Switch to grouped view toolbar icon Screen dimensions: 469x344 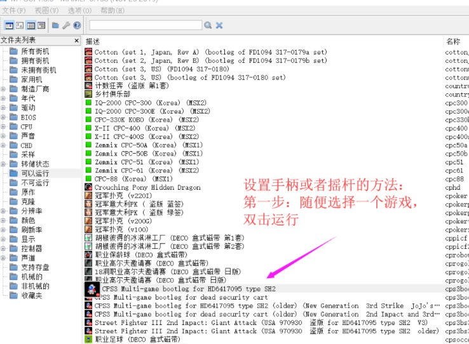click(x=41, y=25)
